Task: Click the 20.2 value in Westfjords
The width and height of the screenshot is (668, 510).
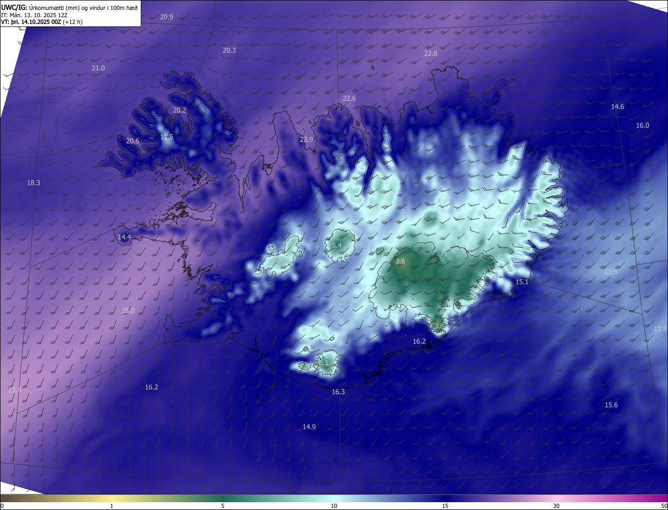Action: click(x=180, y=110)
